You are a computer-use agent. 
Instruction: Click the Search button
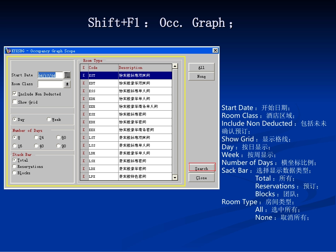pyautogui.click(x=202, y=168)
